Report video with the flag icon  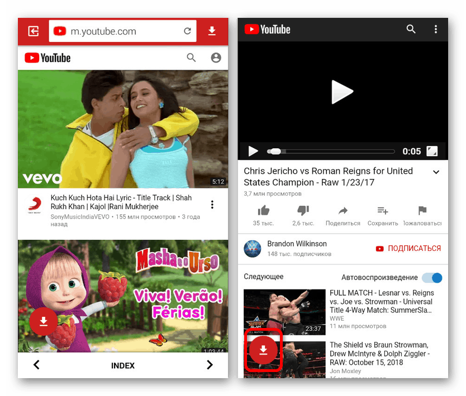tap(422, 210)
